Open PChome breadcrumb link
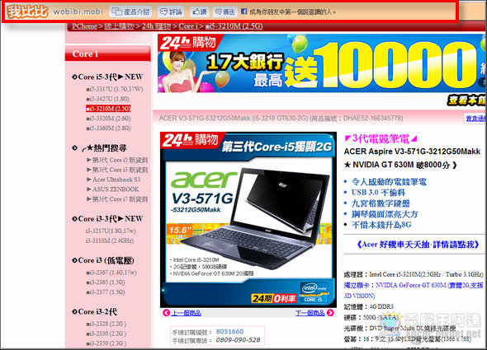 tap(84, 26)
